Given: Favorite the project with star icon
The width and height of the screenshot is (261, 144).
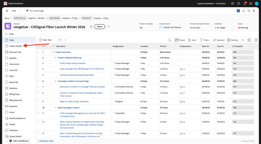Looking at the screenshot, I should 91,27.
